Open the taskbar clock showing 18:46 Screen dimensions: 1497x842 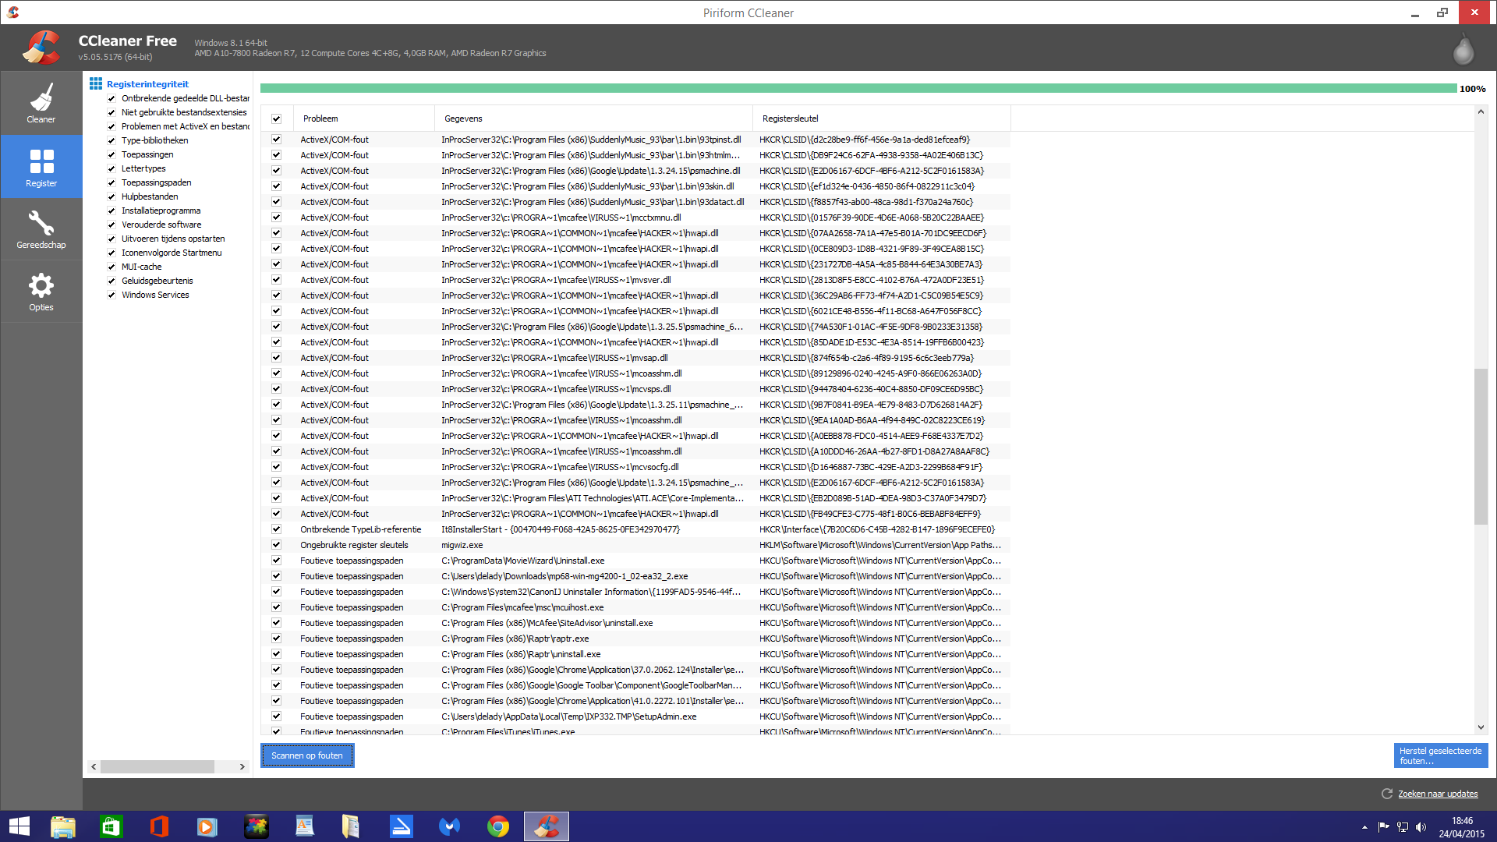coord(1462,827)
